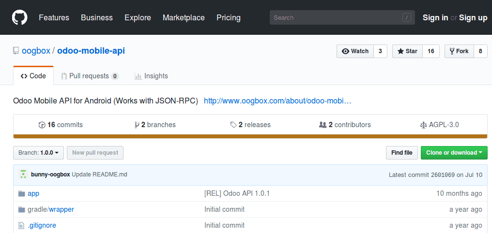View the 8 forks count

coord(480,51)
